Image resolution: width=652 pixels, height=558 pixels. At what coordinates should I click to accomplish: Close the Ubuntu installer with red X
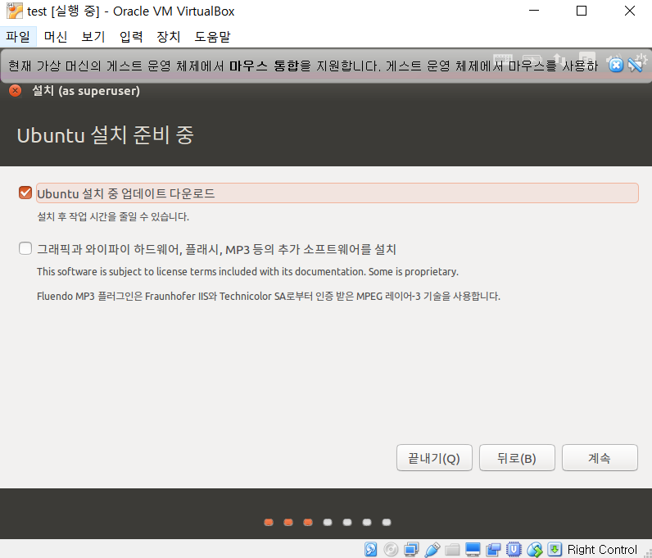[16, 90]
